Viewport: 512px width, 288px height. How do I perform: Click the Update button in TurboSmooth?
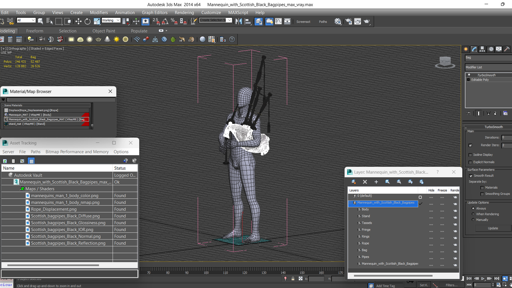click(493, 228)
